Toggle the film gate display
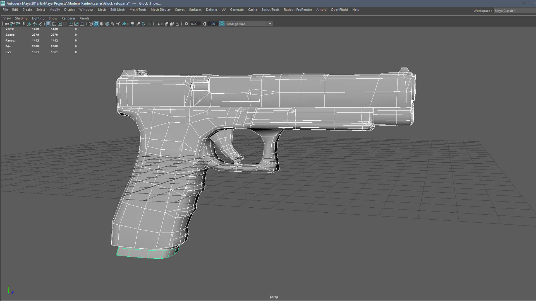The height and width of the screenshot is (301, 536). click(x=54, y=24)
